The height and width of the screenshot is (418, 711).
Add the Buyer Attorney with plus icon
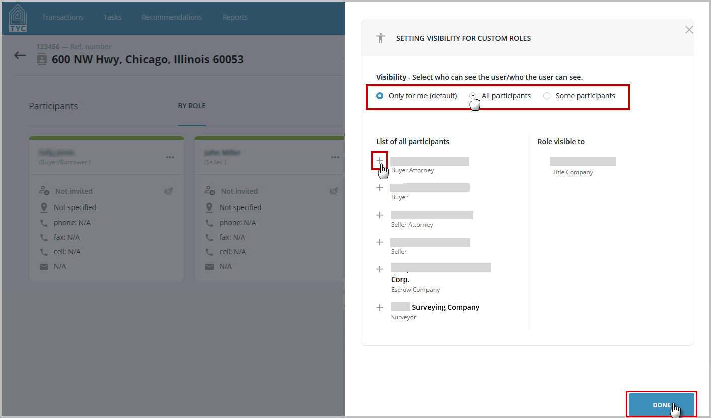[380, 161]
